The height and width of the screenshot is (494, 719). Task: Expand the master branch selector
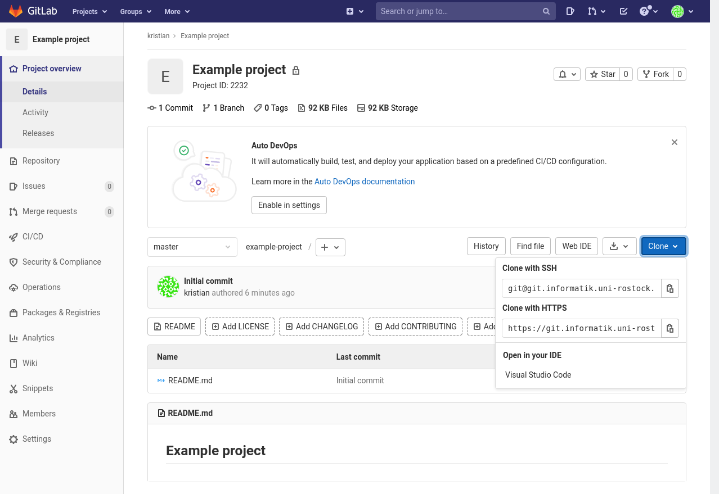[x=192, y=247]
